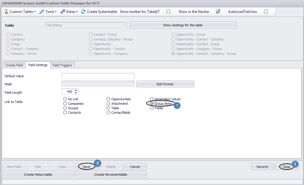Open the Custom Tables dropdown arrow
This screenshot has width=304, height=185.
[35, 12]
